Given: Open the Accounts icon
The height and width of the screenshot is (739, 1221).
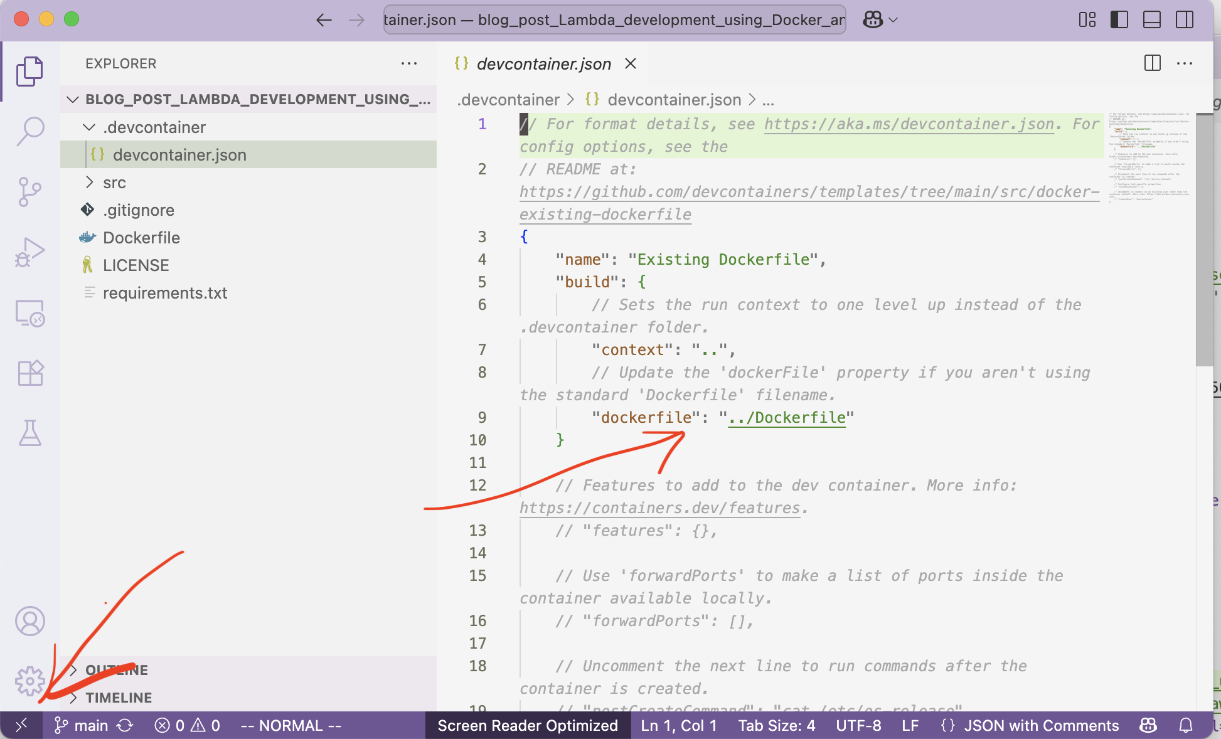Looking at the screenshot, I should click(29, 621).
